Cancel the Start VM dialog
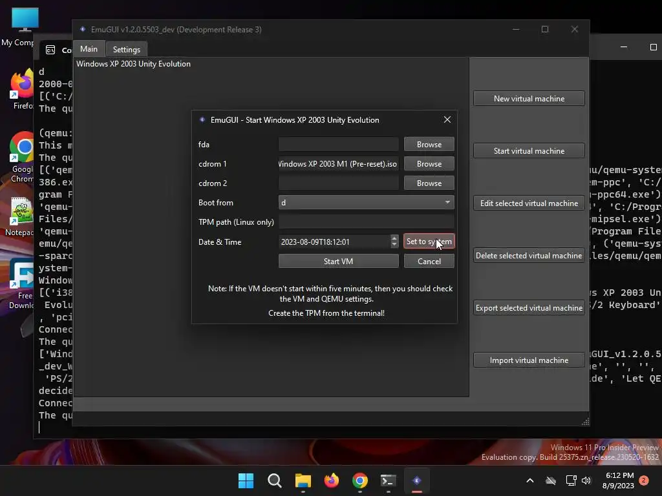 click(x=429, y=261)
